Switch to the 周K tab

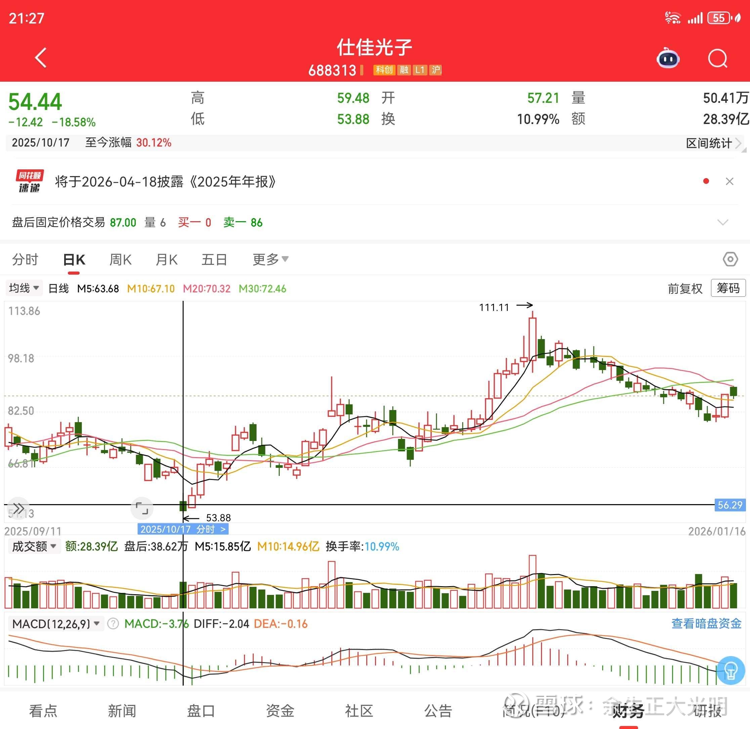click(x=120, y=259)
